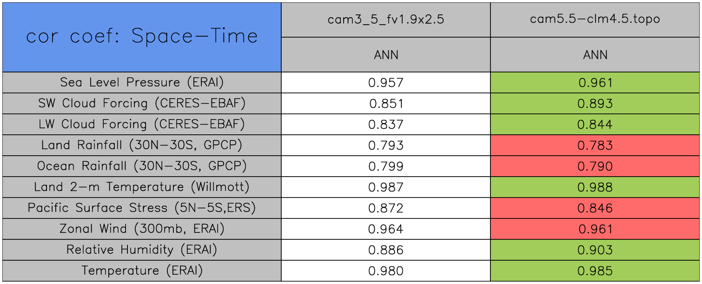Click the Zonal Wind (300mb, ERAI) label
702x284 pixels.
(142, 229)
